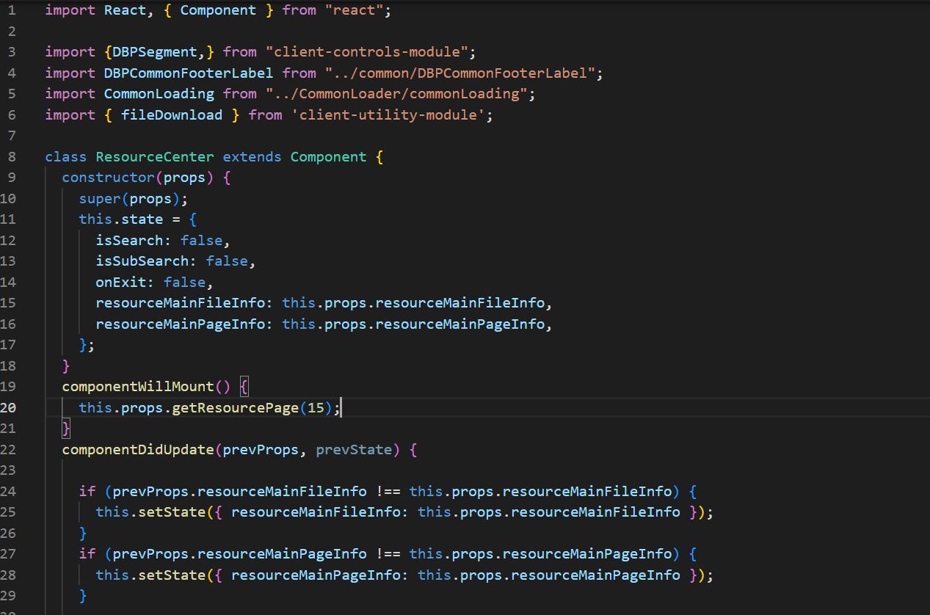
Task: Click the prevProps parameter on line 22
Action: (261, 450)
